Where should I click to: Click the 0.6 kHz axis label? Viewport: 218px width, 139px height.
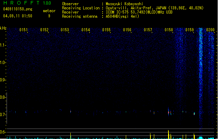coord(2,132)
